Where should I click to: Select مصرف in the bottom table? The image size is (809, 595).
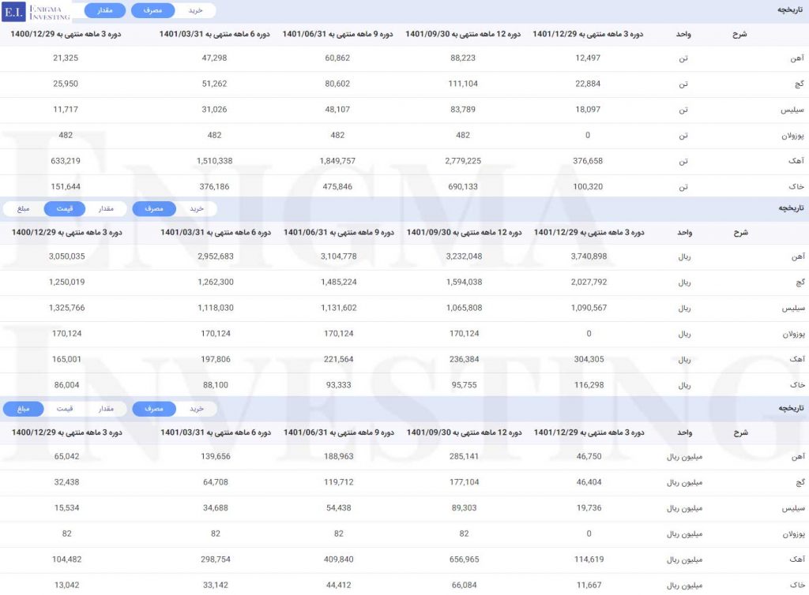pos(153,409)
